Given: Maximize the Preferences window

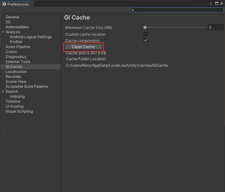Looking at the screenshot, I should [217, 3].
